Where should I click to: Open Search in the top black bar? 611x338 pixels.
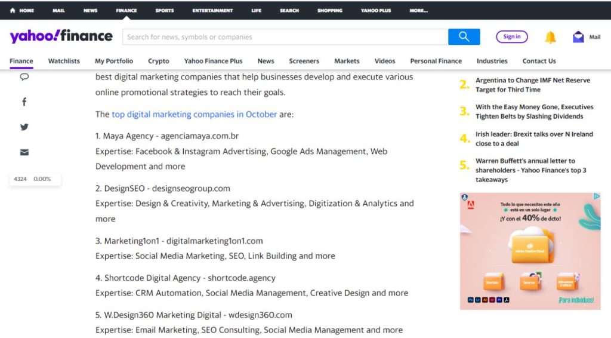[289, 11]
